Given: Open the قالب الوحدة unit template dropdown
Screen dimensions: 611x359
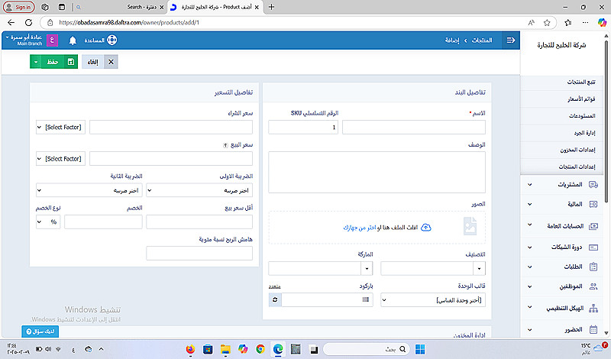Looking at the screenshot, I should click(433, 299).
